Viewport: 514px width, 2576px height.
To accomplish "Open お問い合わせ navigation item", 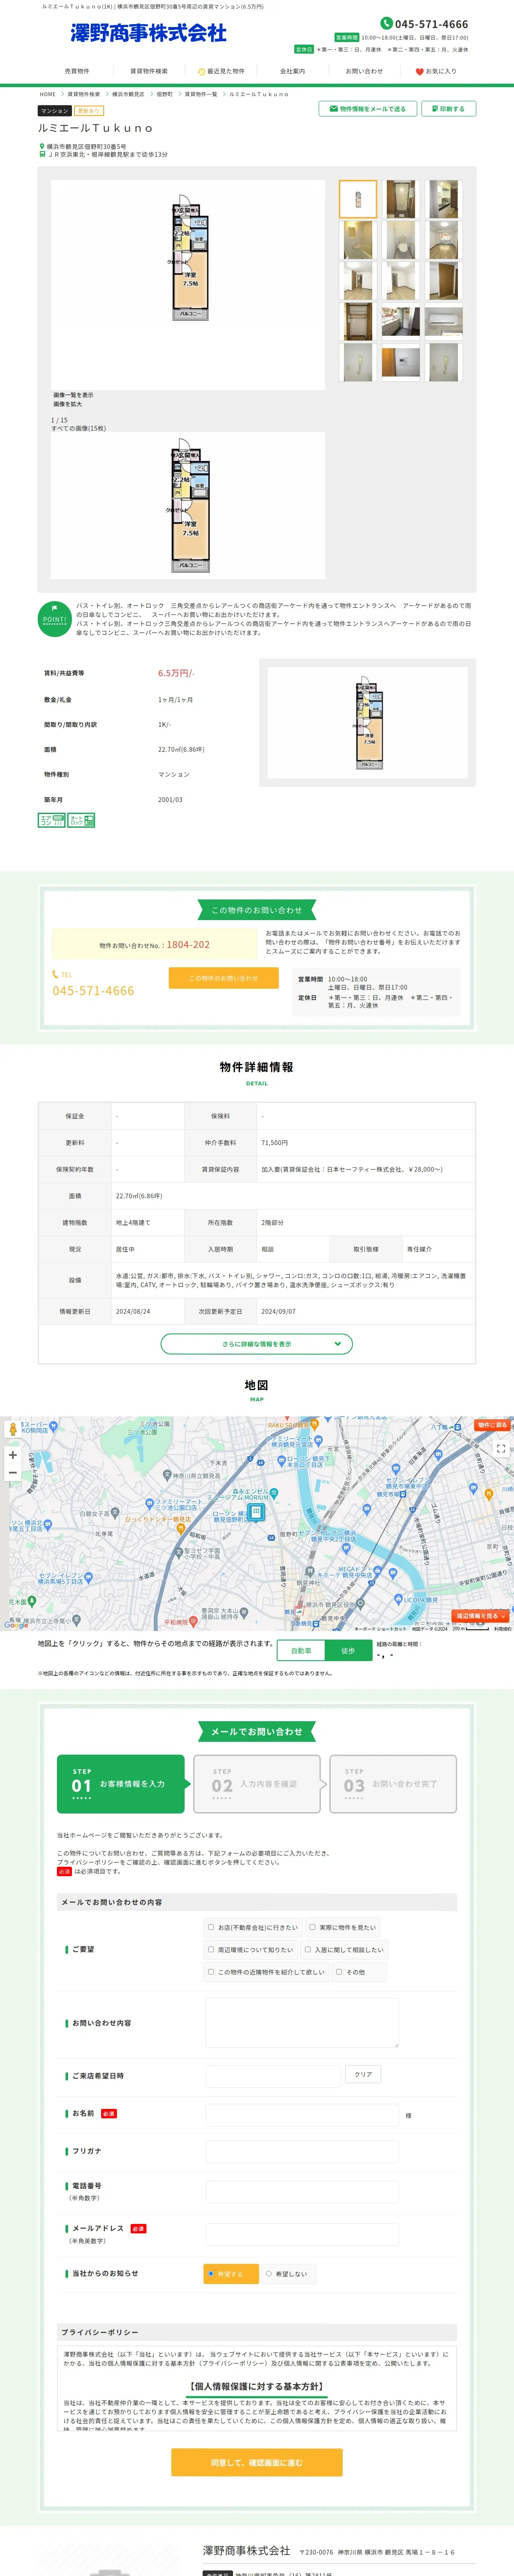I will (x=364, y=71).
